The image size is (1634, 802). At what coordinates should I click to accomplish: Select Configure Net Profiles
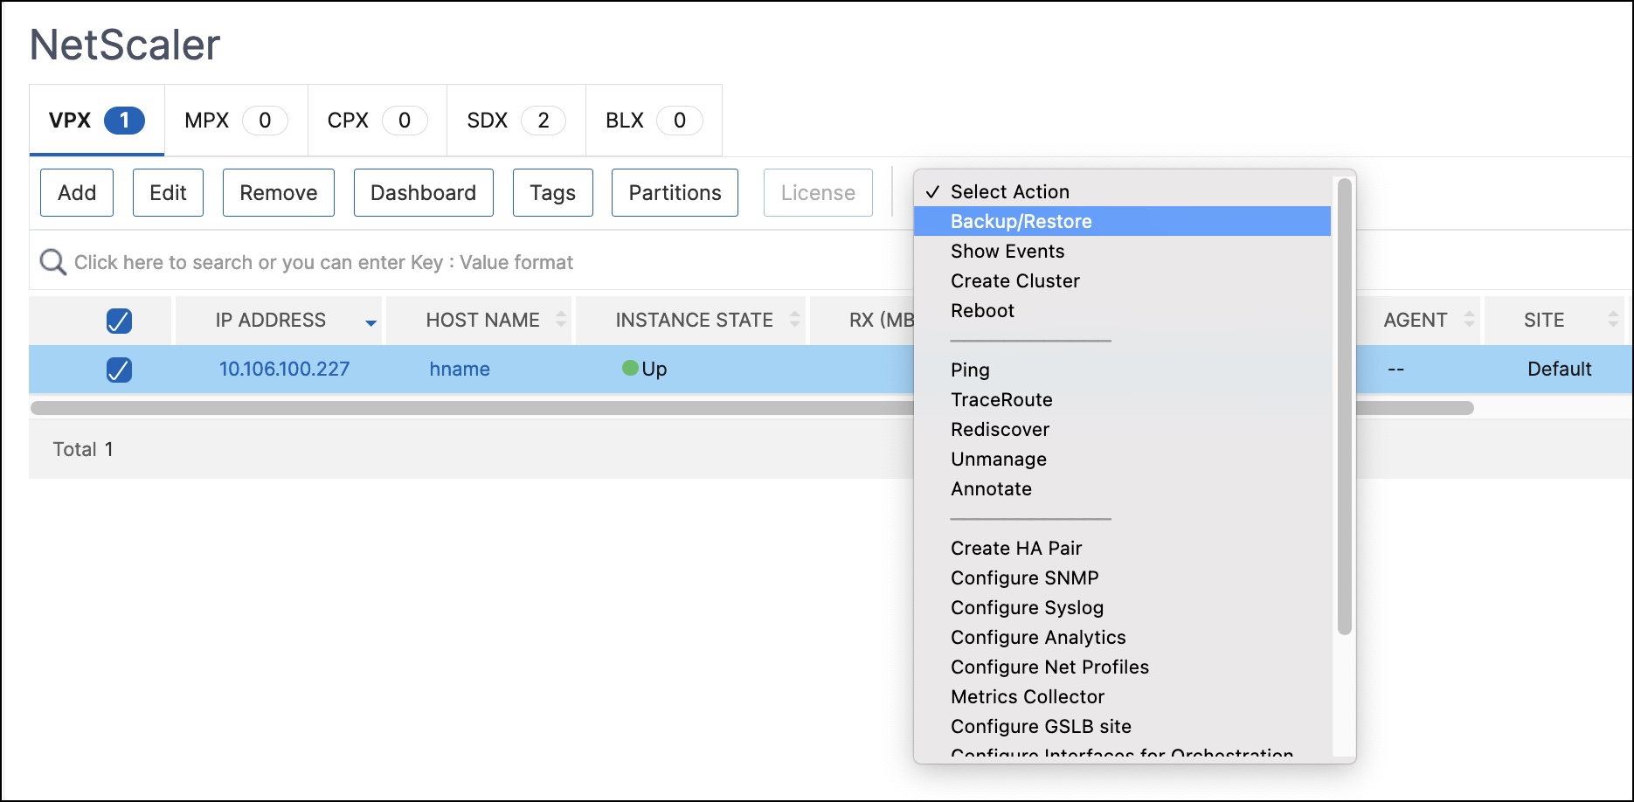(1122, 667)
